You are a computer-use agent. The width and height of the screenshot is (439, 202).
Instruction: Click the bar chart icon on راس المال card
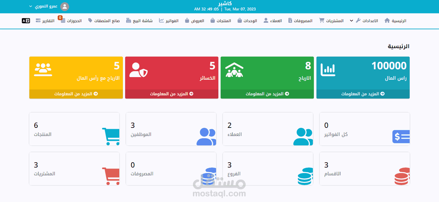pyautogui.click(x=328, y=70)
